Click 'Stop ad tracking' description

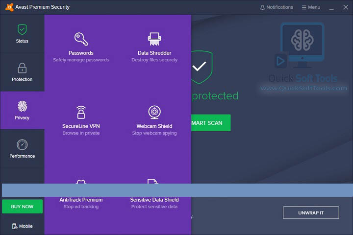pyautogui.click(x=81, y=207)
